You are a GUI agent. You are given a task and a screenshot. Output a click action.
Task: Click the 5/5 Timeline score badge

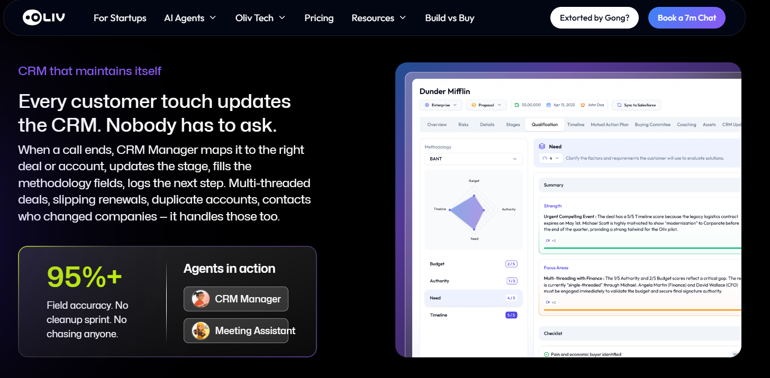(511, 315)
